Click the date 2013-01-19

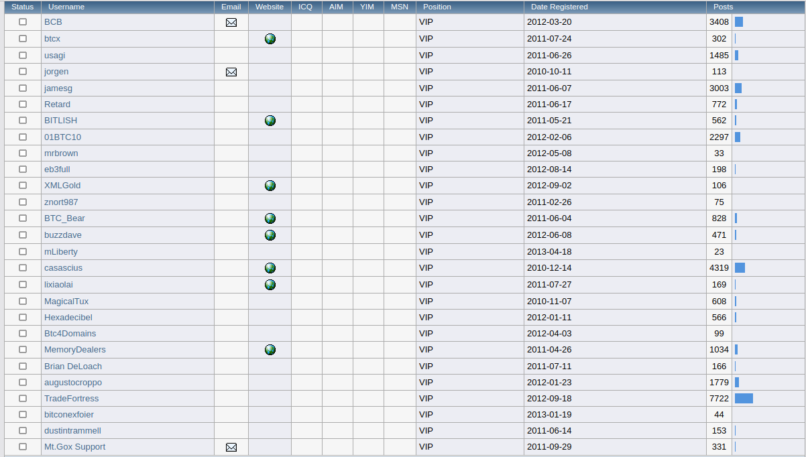click(x=549, y=415)
